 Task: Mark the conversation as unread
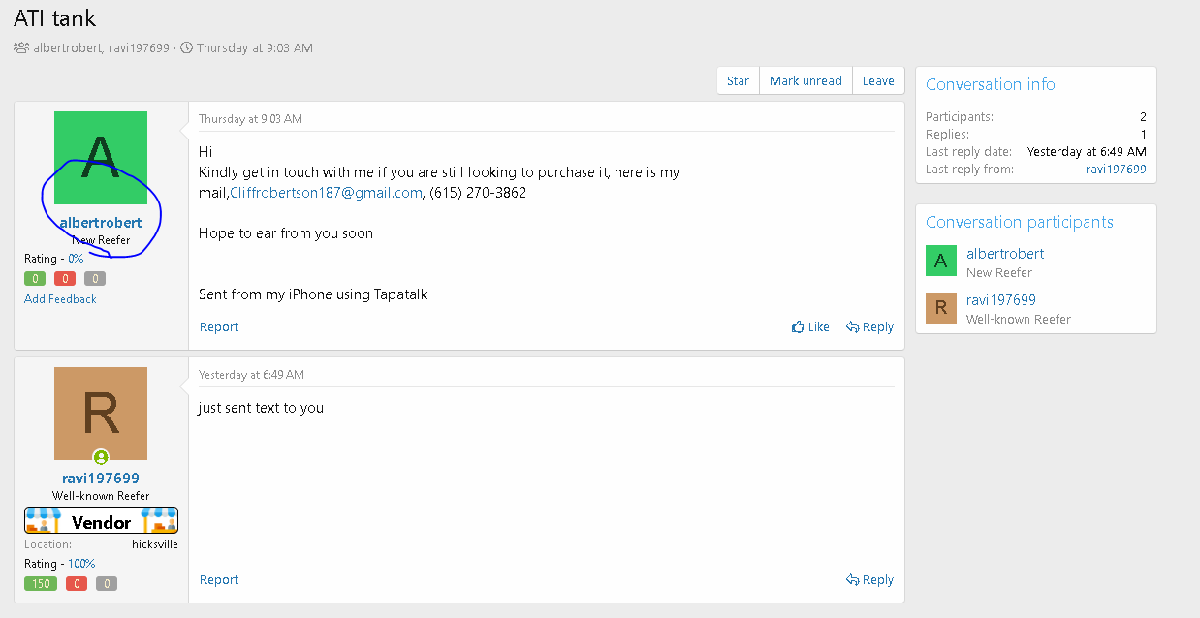pyautogui.click(x=805, y=81)
